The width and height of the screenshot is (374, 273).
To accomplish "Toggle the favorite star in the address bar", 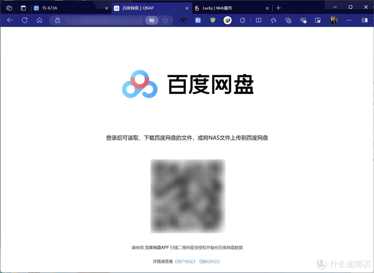I will pyautogui.click(x=166, y=20).
